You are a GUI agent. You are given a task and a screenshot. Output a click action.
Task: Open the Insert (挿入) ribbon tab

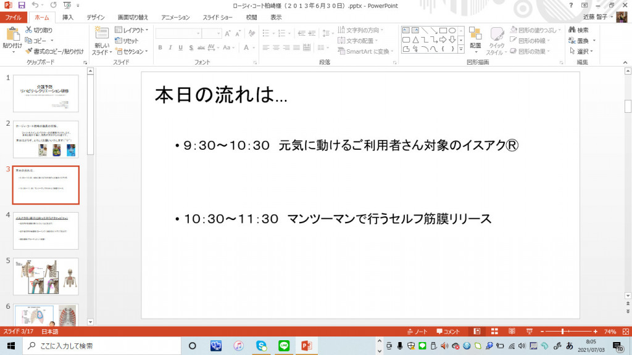[68, 17]
